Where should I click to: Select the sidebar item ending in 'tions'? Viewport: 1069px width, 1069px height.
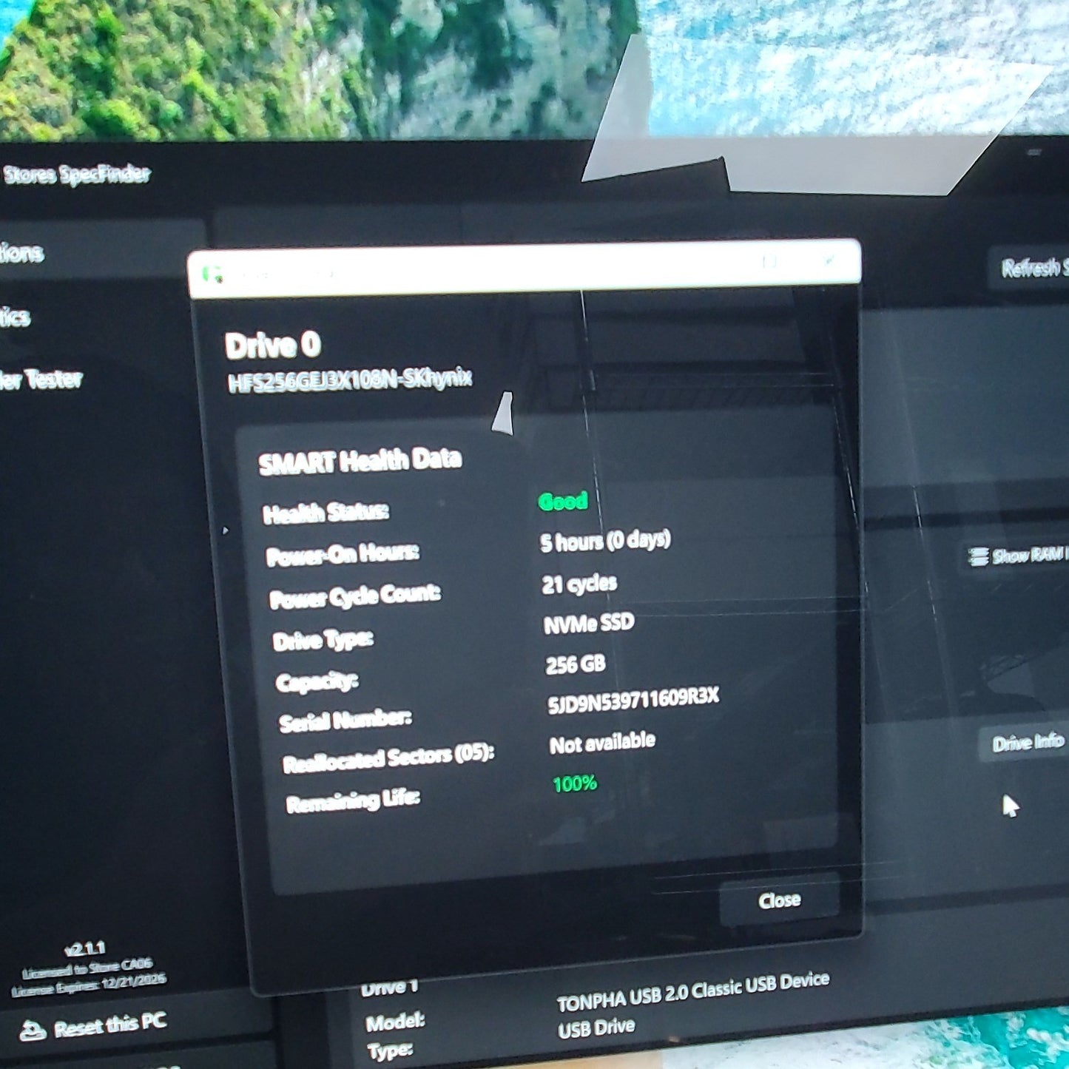(x=21, y=253)
